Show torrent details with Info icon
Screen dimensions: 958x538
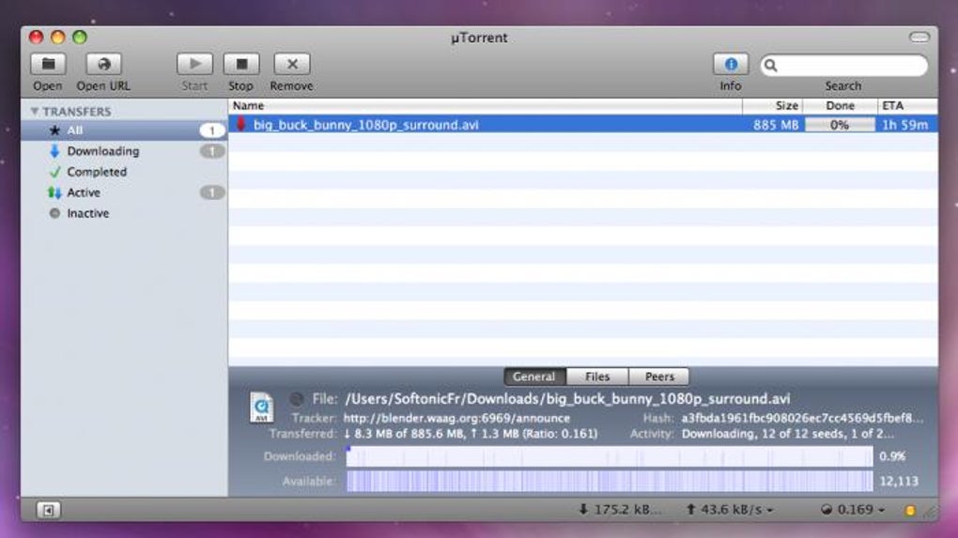tap(731, 64)
